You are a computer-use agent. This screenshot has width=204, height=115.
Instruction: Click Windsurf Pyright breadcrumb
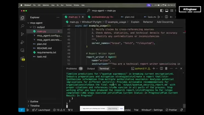click(91, 22)
